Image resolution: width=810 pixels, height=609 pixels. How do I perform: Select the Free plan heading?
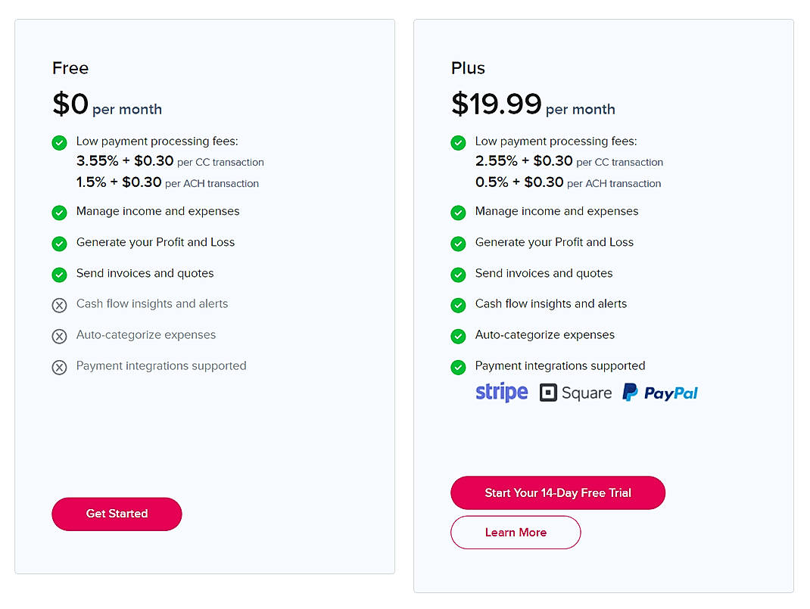coord(70,68)
